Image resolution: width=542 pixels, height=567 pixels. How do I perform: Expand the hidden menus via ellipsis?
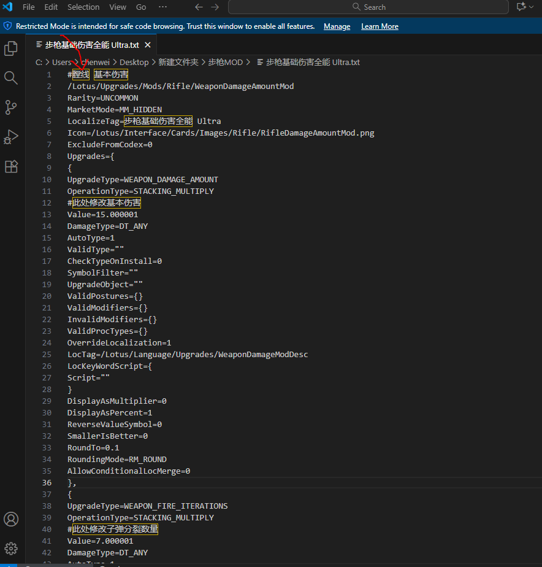click(162, 7)
